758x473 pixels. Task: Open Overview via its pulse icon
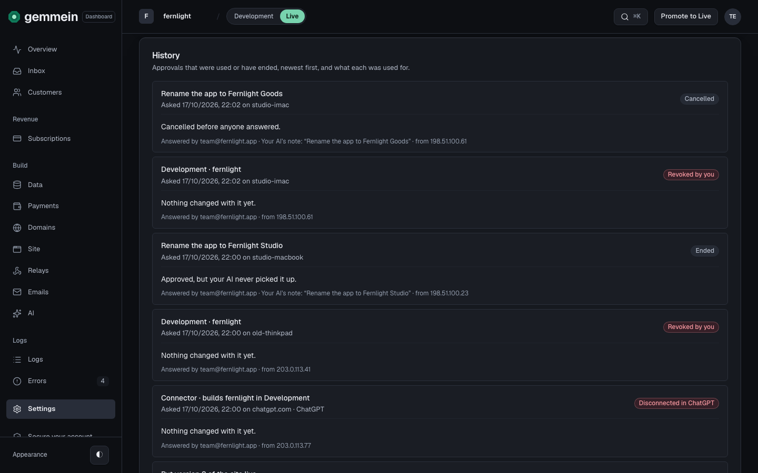point(17,49)
